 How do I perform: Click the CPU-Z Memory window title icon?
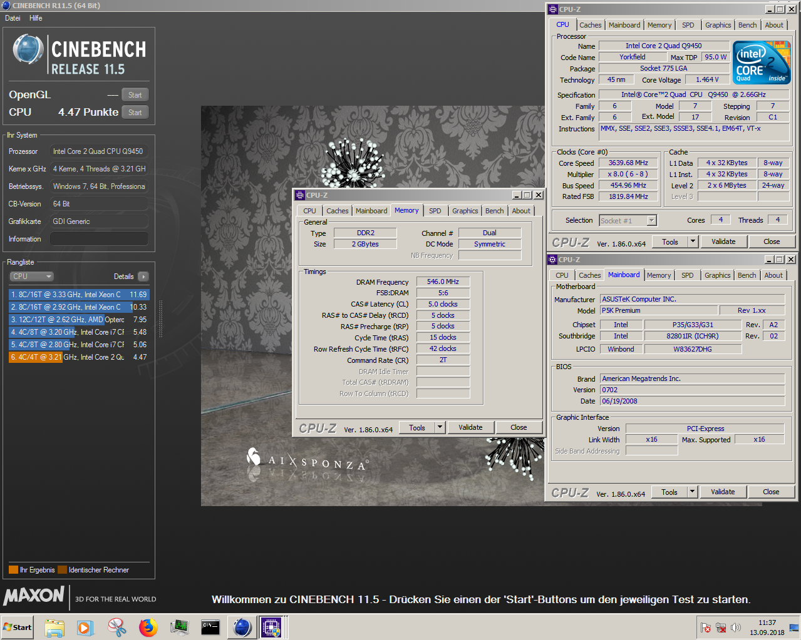pyautogui.click(x=299, y=195)
